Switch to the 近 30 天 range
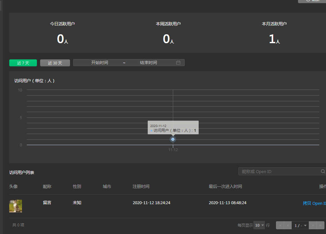The height and width of the screenshot is (234, 326). click(55, 63)
